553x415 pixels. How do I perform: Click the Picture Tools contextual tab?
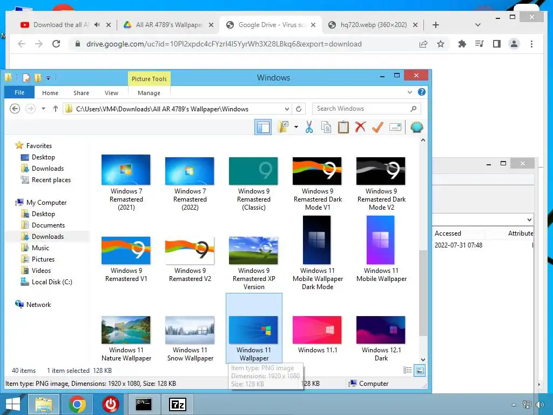(x=149, y=79)
